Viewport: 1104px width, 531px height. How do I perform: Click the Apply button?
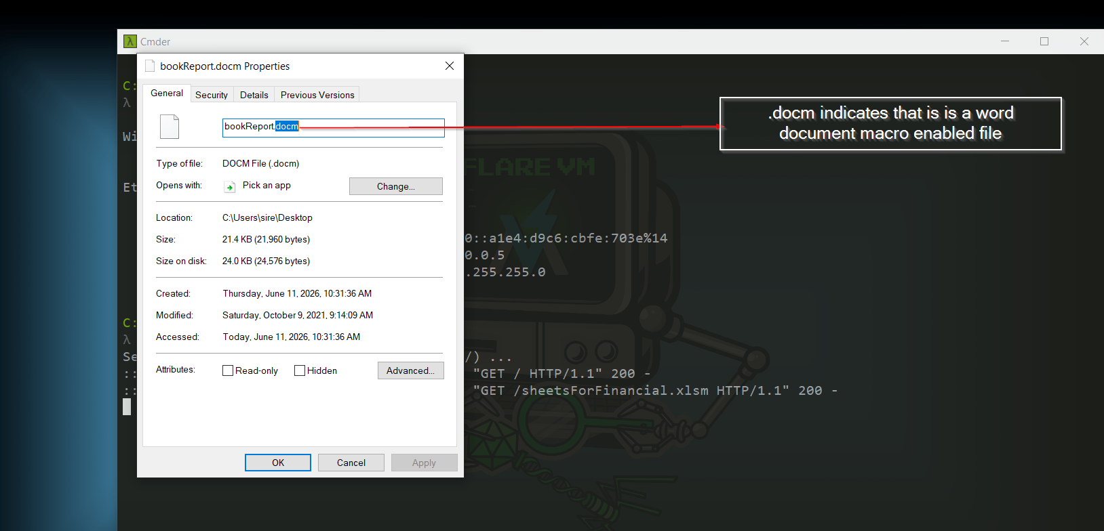(425, 463)
